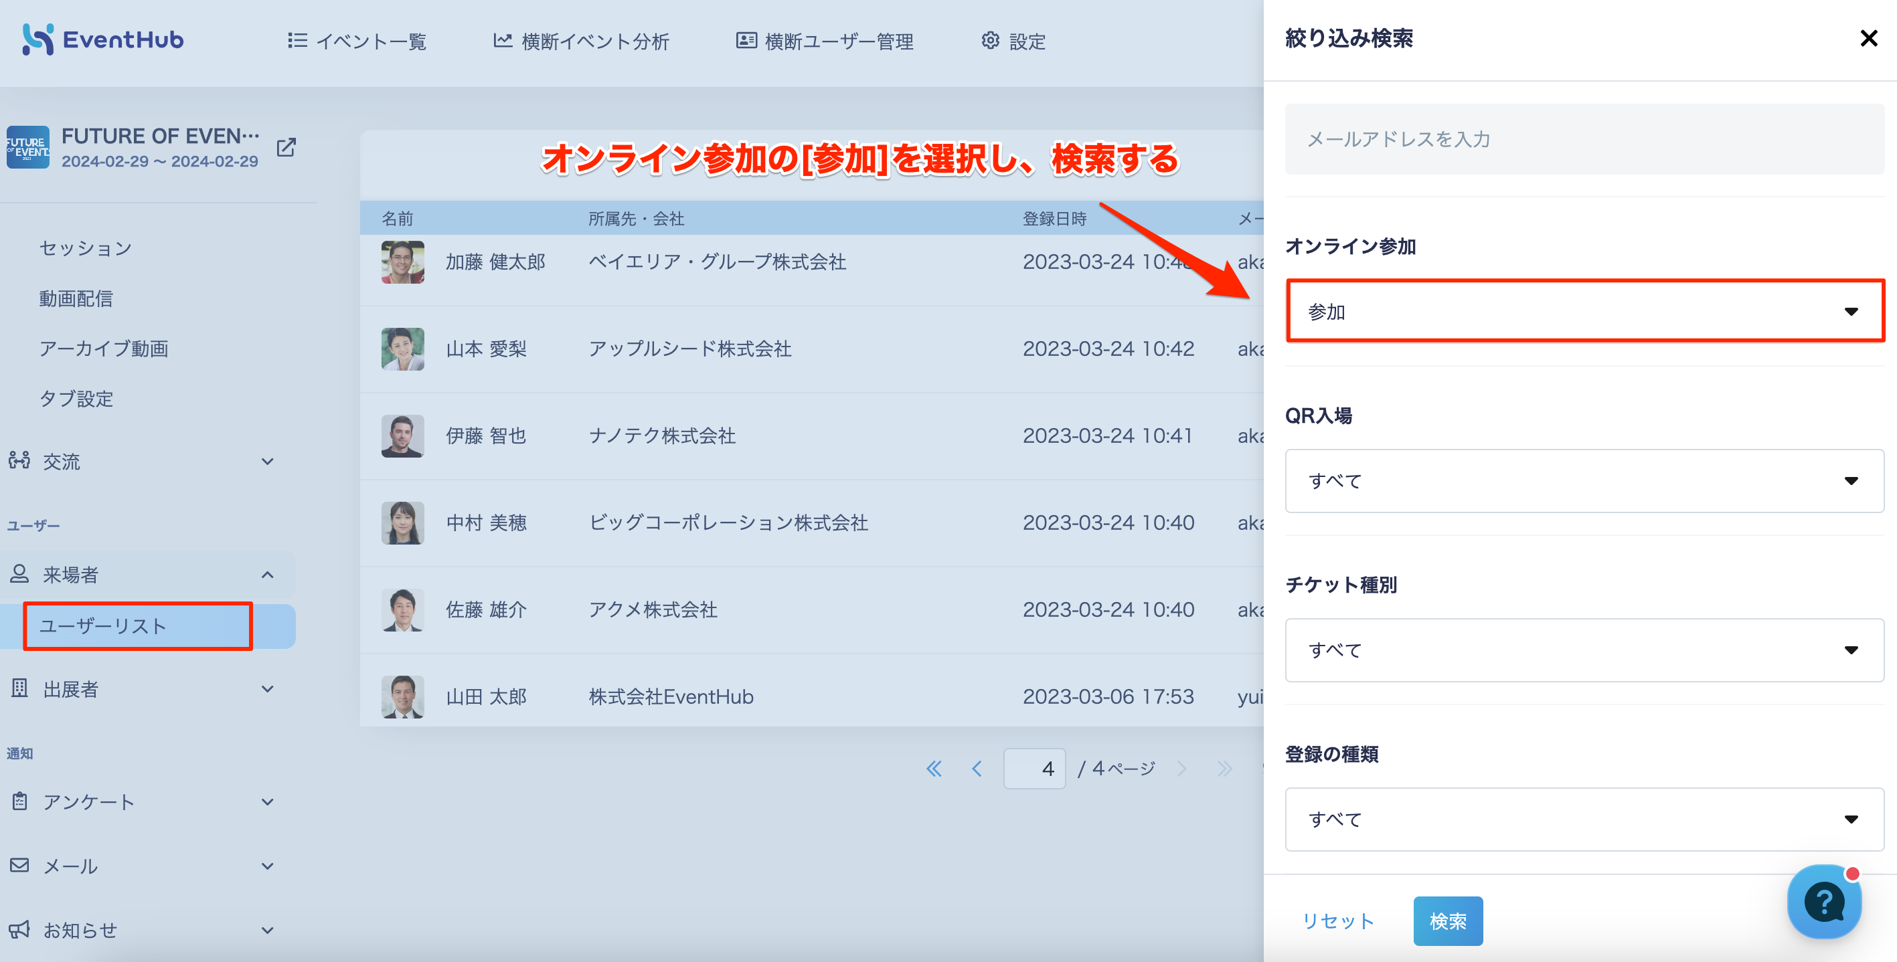The width and height of the screenshot is (1897, 962).
Task: Click the リセット link
Action: pos(1338,921)
